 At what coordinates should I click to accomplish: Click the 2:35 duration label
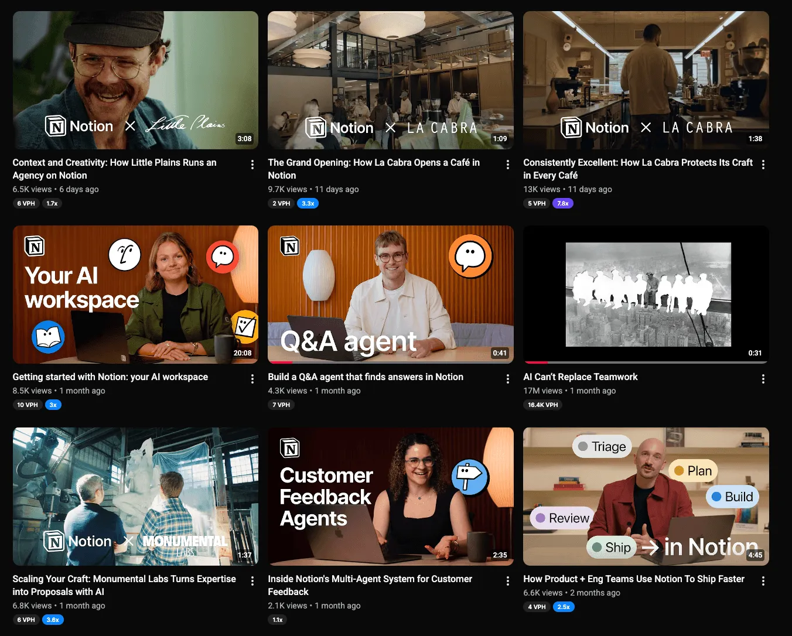coord(500,555)
